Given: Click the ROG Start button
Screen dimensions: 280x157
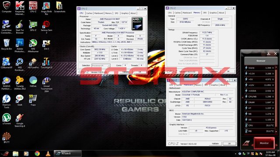Looking at the screenshot, I should click(5, 154).
